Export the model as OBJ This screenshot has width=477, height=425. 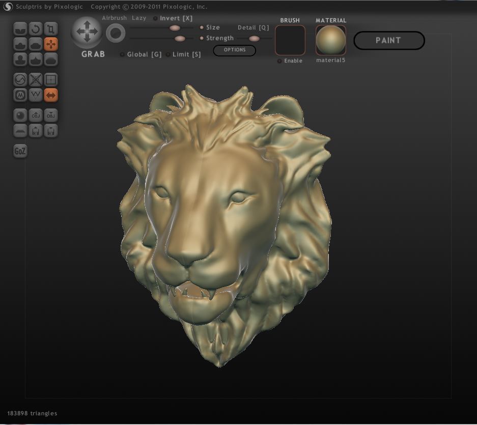pyautogui.click(x=51, y=116)
